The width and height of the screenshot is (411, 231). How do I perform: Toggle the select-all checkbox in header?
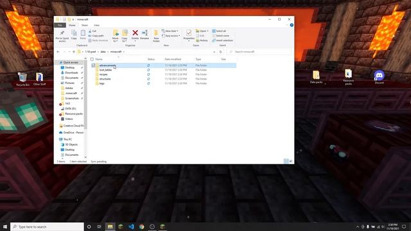[92, 59]
